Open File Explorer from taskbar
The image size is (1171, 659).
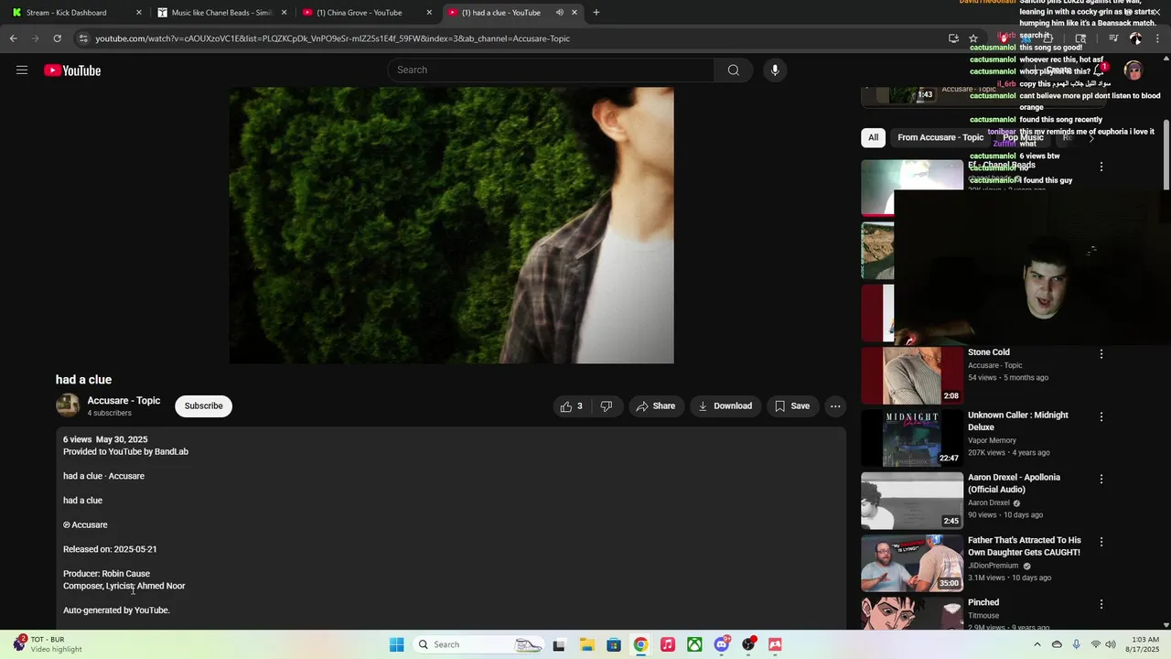click(586, 644)
